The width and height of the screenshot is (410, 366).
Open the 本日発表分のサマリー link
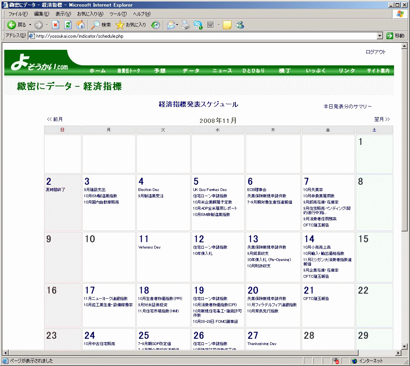click(x=348, y=107)
